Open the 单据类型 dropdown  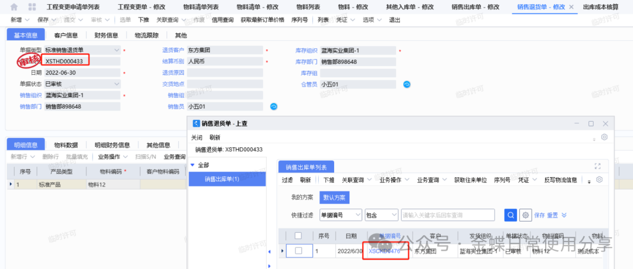coord(117,50)
